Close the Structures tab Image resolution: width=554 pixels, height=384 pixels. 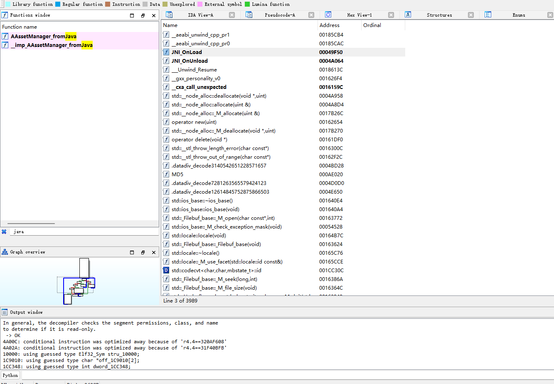(x=471, y=15)
